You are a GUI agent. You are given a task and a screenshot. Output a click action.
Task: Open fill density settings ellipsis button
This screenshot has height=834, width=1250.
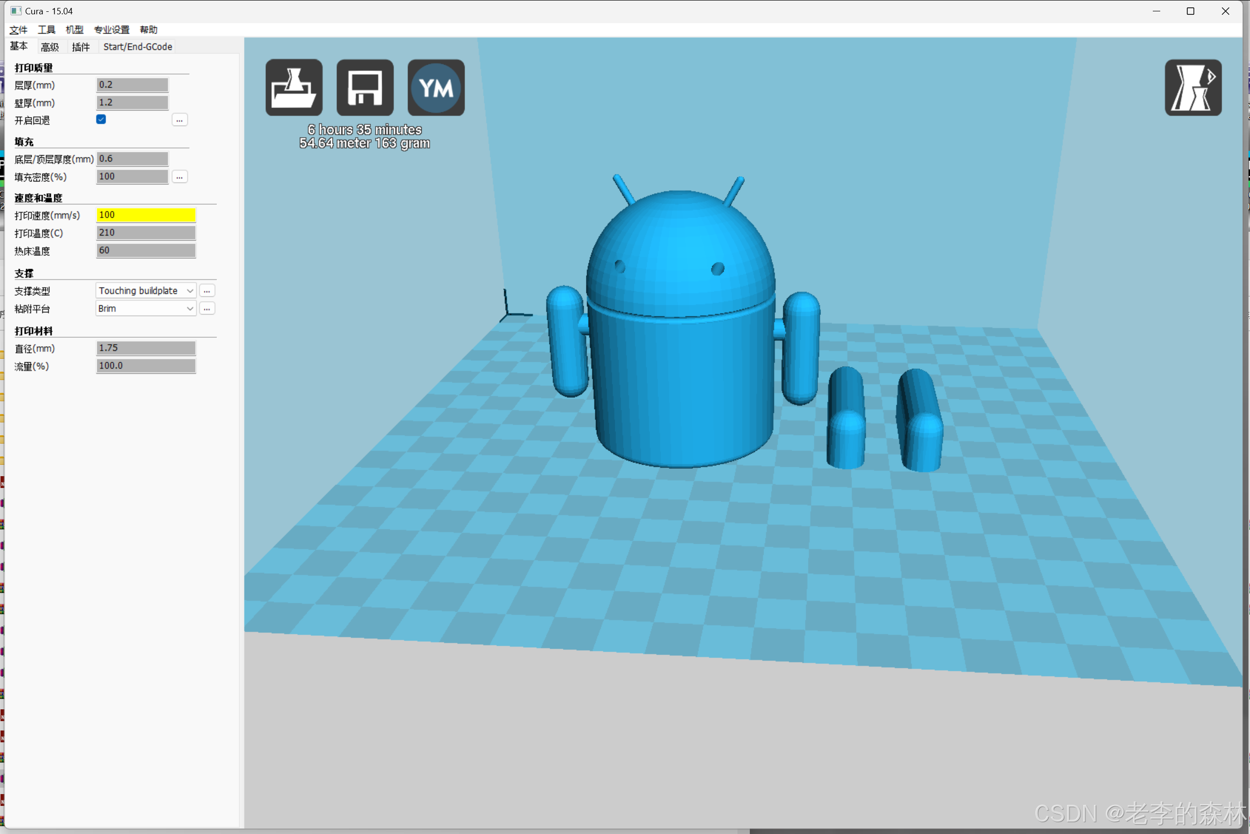pyautogui.click(x=180, y=176)
